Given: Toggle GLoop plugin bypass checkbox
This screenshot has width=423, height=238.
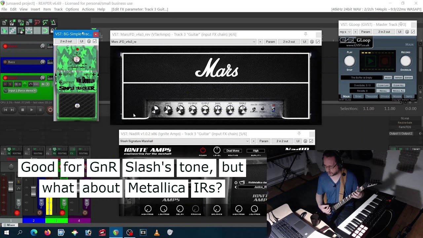Looking at the screenshot, I should tap(413, 32).
